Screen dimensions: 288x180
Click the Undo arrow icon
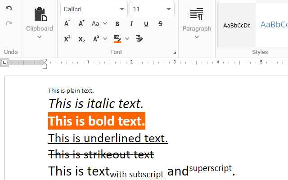9,9
